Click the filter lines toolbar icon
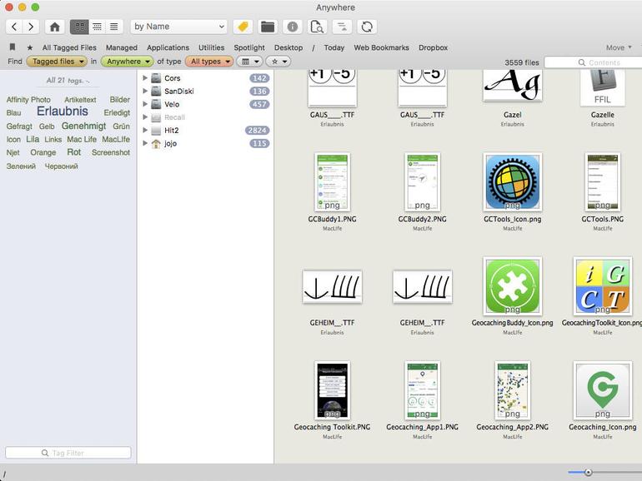Image resolution: width=642 pixels, height=481 pixels. coord(342,27)
